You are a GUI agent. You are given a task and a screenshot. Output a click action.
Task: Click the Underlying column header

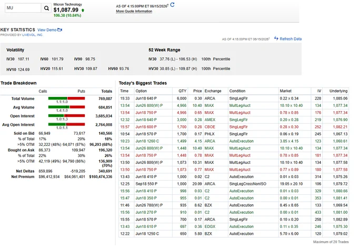[x=339, y=91]
